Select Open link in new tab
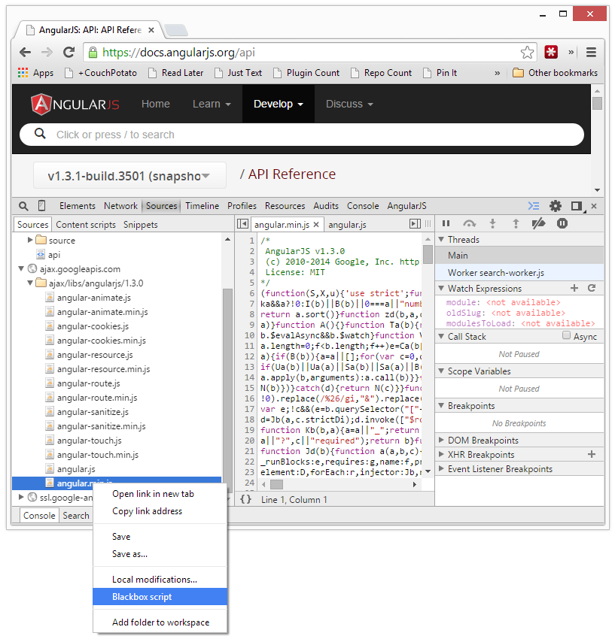Viewport: 615px width, 639px height. click(160, 493)
